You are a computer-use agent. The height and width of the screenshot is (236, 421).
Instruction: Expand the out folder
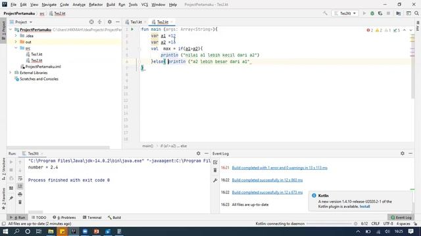(x=16, y=42)
